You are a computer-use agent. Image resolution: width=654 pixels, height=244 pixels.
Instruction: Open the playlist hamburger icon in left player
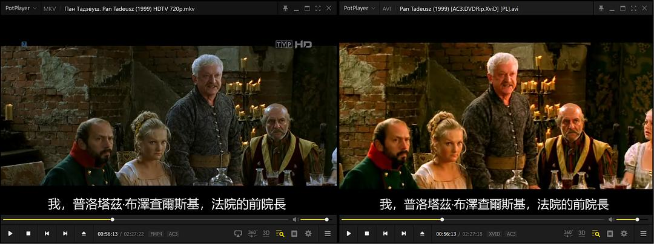328,233
